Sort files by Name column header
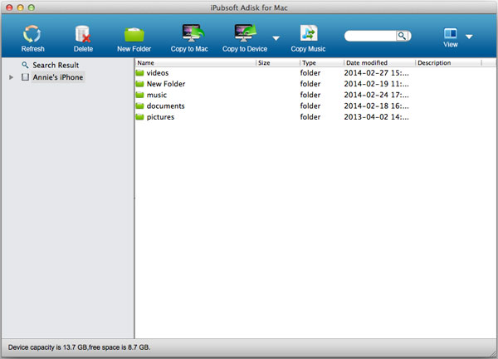This screenshot has height=359, width=498. (x=195, y=62)
